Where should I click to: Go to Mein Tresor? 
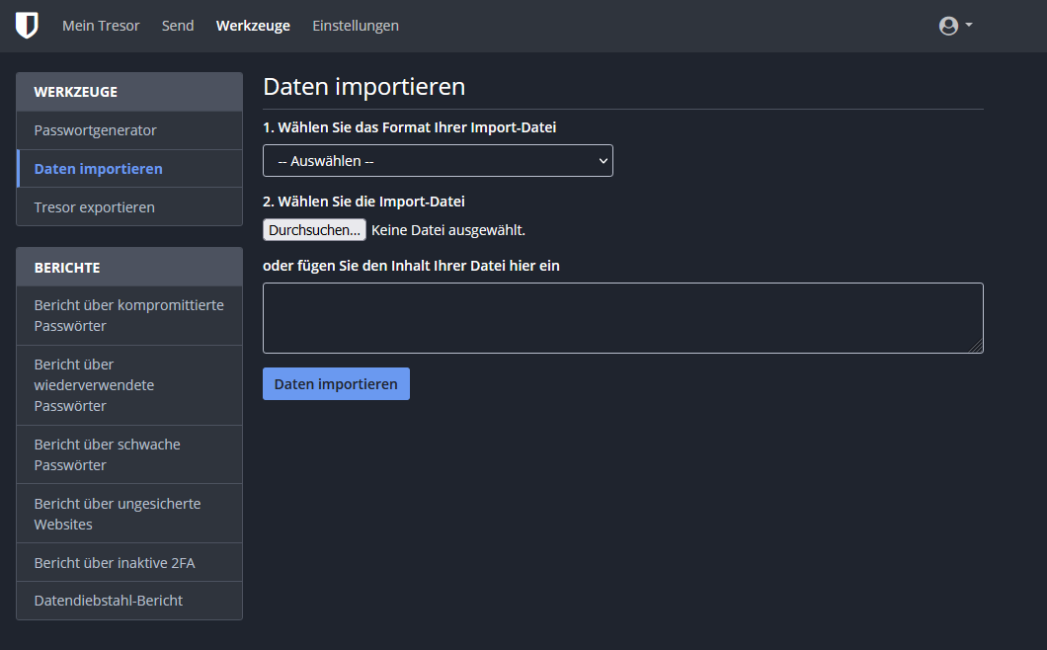click(x=101, y=26)
